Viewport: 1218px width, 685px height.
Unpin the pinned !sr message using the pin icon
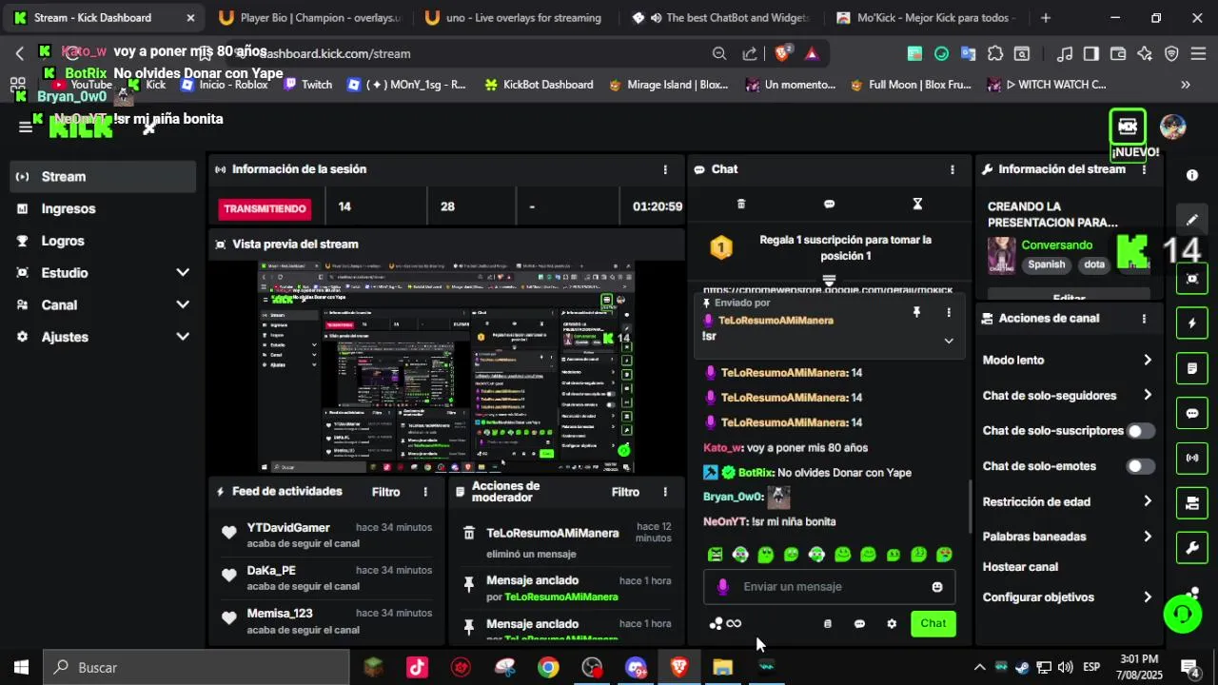point(916,312)
